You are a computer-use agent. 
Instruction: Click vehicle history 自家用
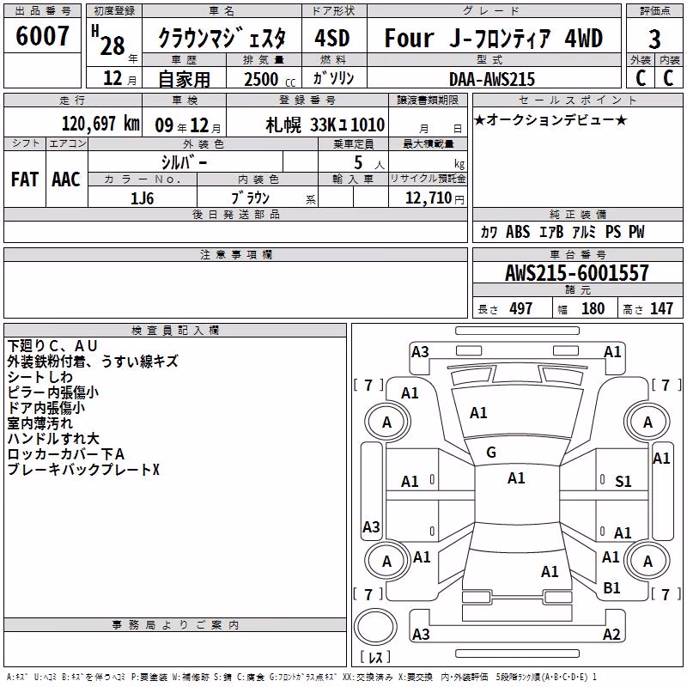click(184, 79)
